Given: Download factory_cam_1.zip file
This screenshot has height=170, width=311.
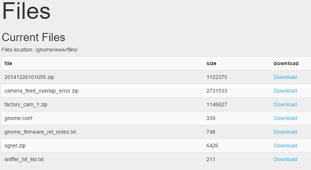Looking at the screenshot, I should point(285,104).
